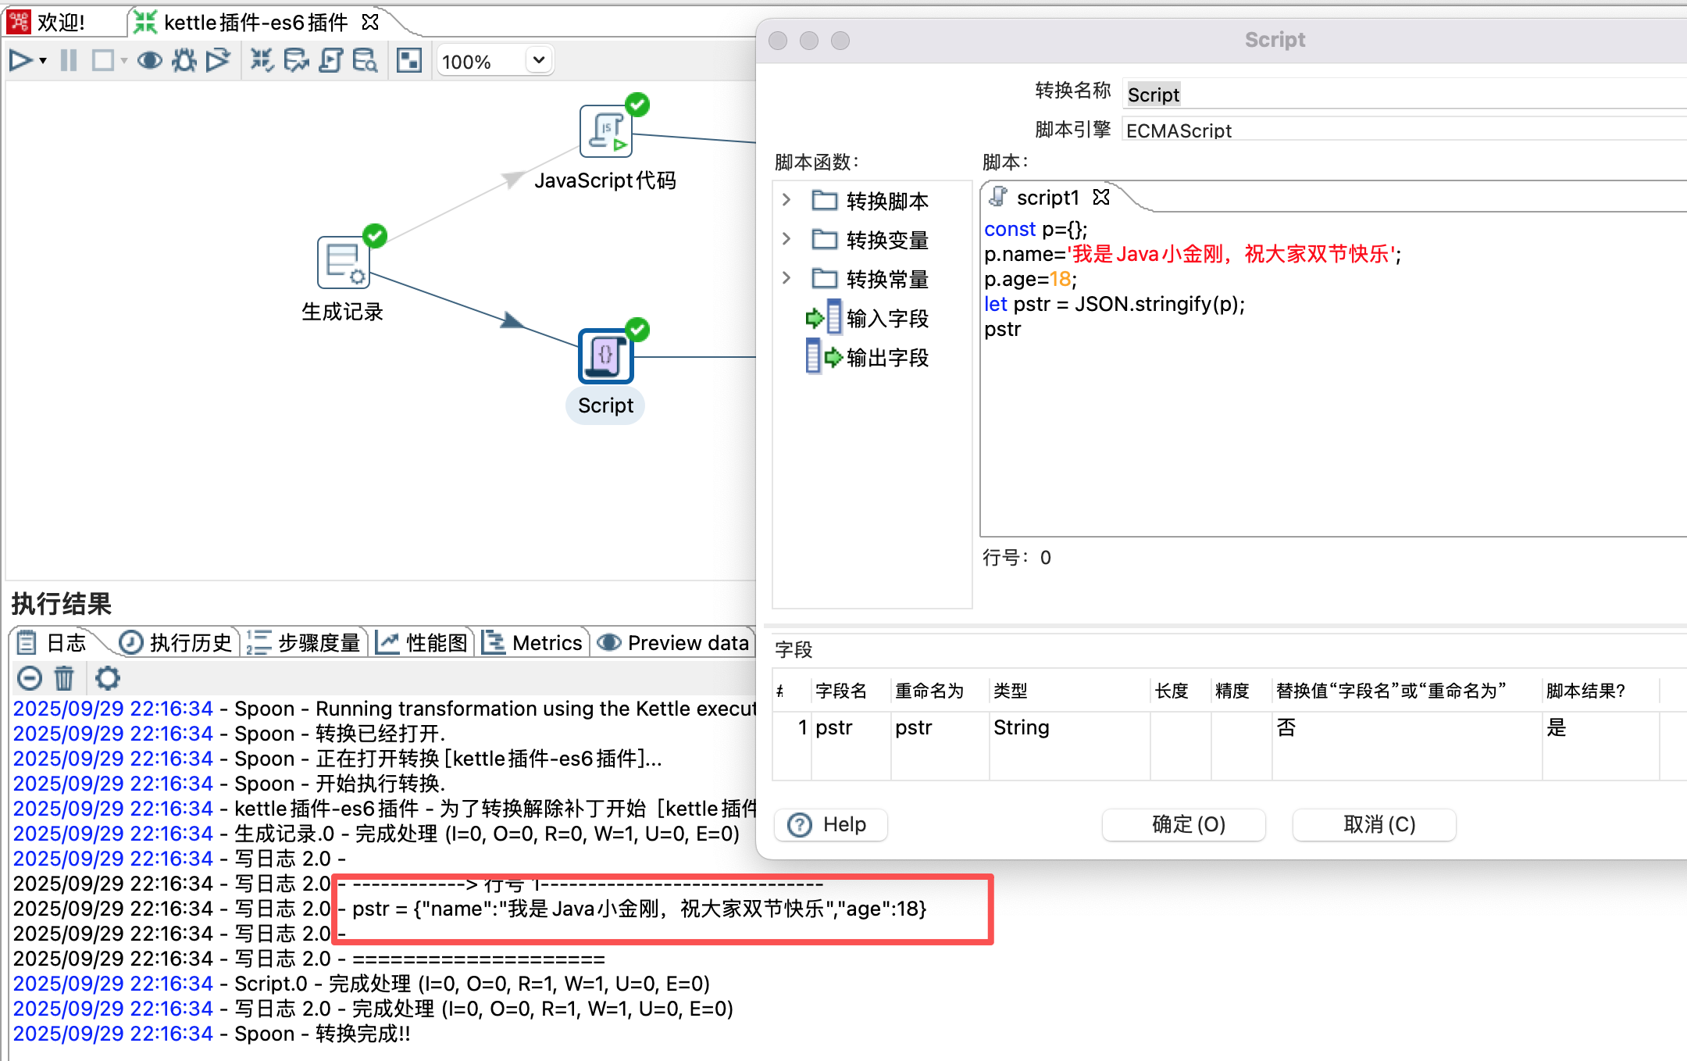Image resolution: width=1687 pixels, height=1061 pixels.
Task: Click the debug transformation bug icon
Action: (184, 60)
